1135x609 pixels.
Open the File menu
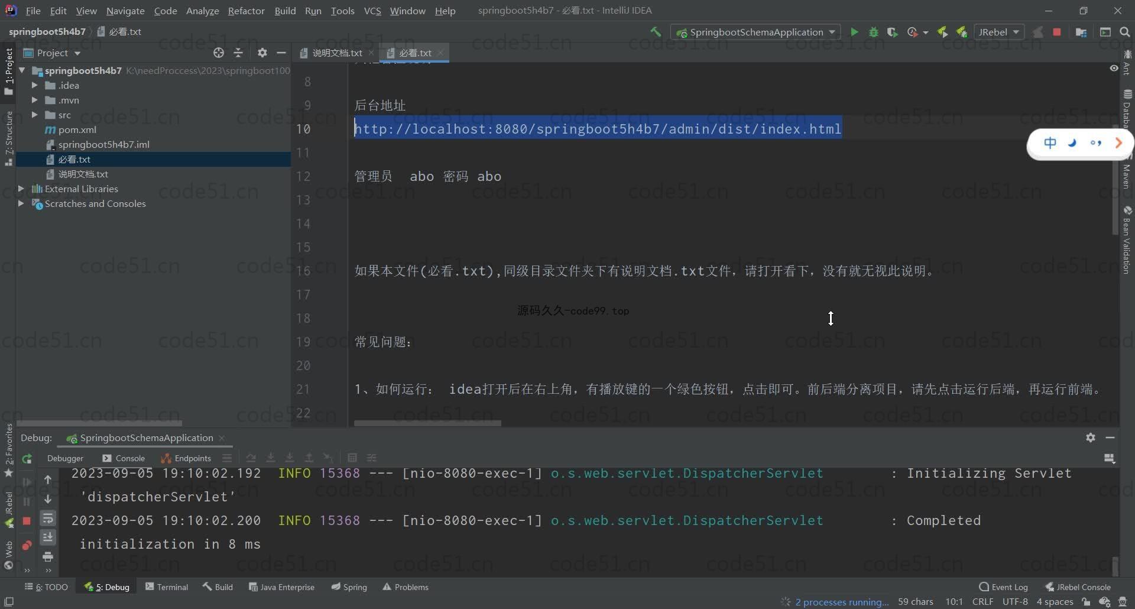[x=33, y=11]
